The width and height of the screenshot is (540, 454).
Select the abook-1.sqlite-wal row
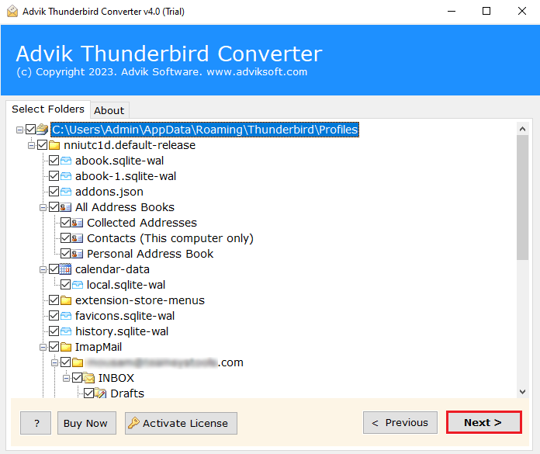(126, 176)
